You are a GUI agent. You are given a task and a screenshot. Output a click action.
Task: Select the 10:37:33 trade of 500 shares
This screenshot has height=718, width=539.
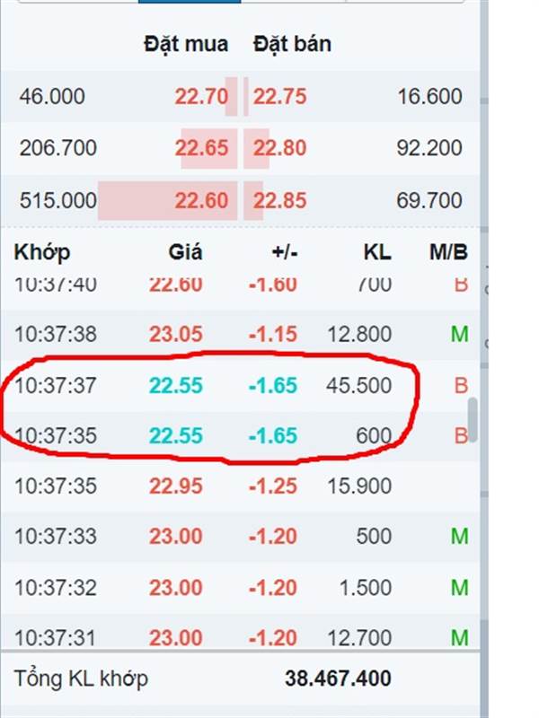pyautogui.click(x=240, y=536)
